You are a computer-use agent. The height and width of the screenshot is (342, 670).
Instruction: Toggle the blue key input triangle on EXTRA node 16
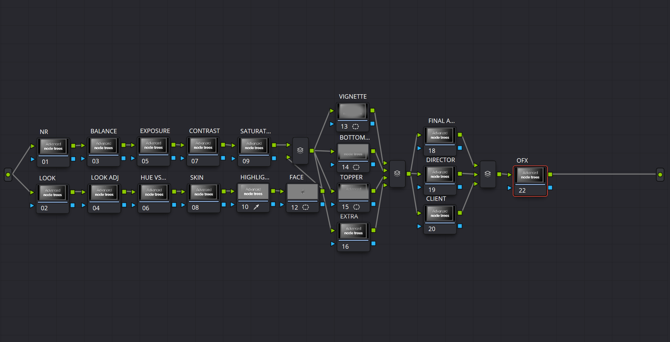click(x=333, y=244)
